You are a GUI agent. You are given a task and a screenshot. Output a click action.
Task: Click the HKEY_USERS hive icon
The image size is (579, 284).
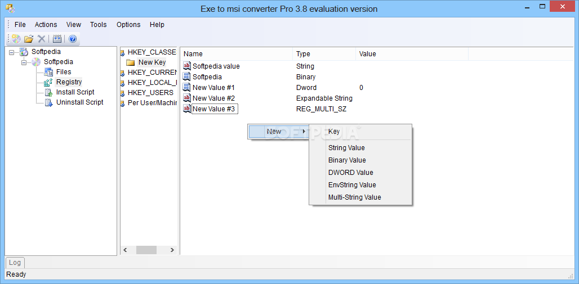tap(122, 93)
